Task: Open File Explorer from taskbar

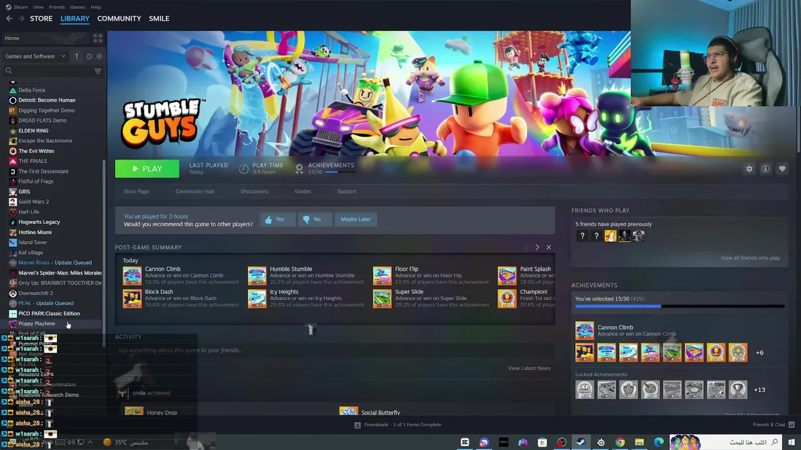Action: [x=640, y=442]
